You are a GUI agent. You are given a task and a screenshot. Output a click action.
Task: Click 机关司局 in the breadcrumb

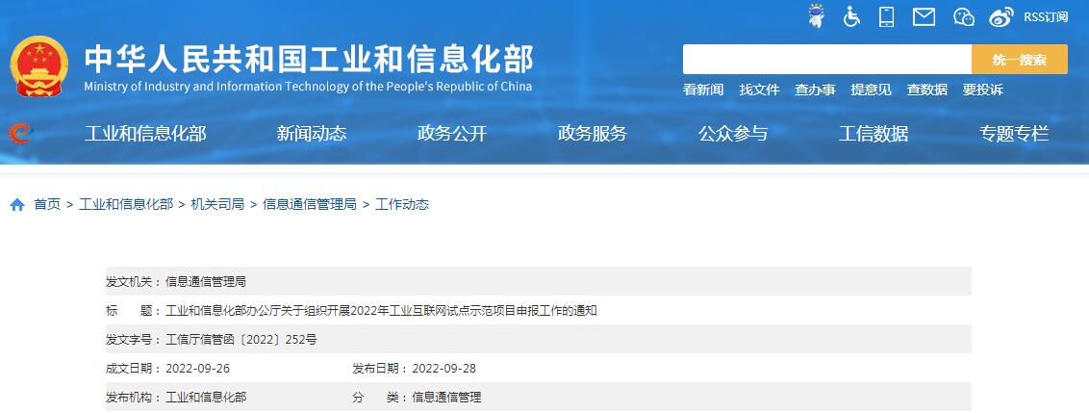point(217,204)
